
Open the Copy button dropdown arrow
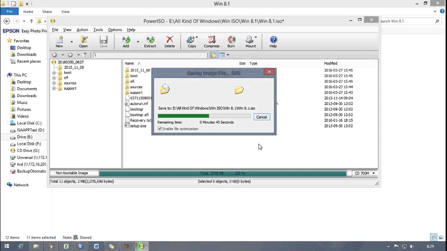197,38
